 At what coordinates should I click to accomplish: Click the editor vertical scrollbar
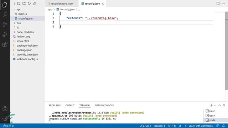(227, 51)
